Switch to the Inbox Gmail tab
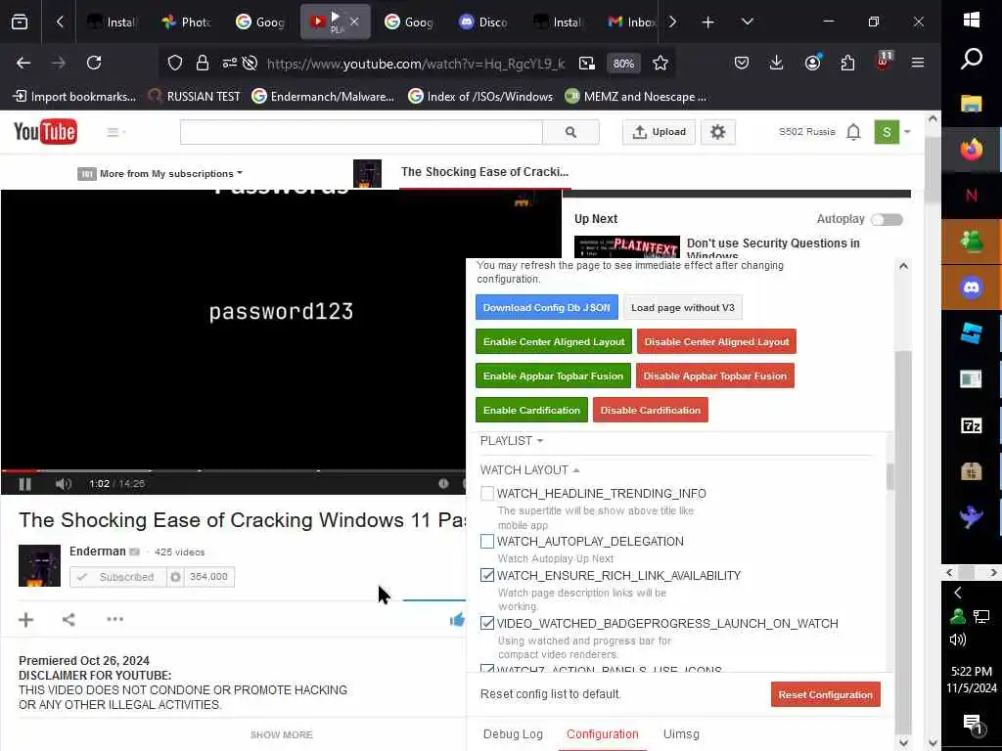This screenshot has height=751, width=1002. pyautogui.click(x=631, y=22)
